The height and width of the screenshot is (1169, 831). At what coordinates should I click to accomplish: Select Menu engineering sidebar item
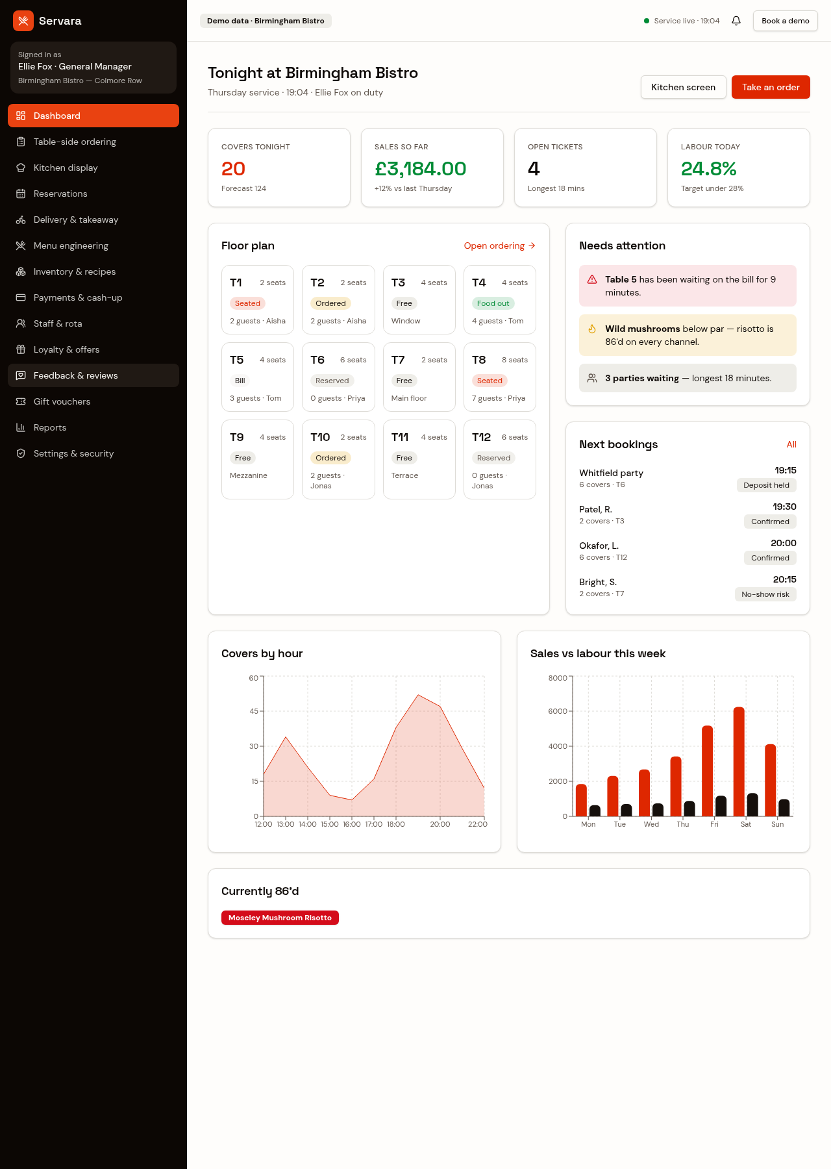coord(93,245)
